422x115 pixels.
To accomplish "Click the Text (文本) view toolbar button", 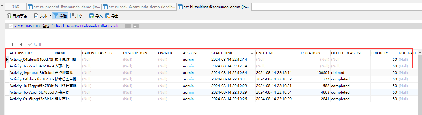I will [x=41, y=16].
